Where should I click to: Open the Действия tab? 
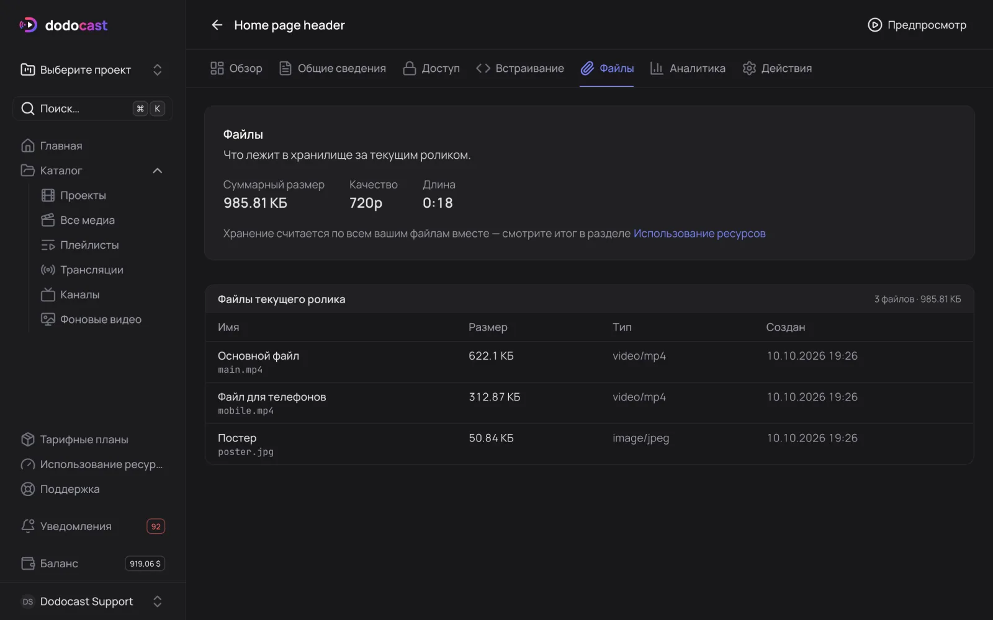click(x=777, y=68)
